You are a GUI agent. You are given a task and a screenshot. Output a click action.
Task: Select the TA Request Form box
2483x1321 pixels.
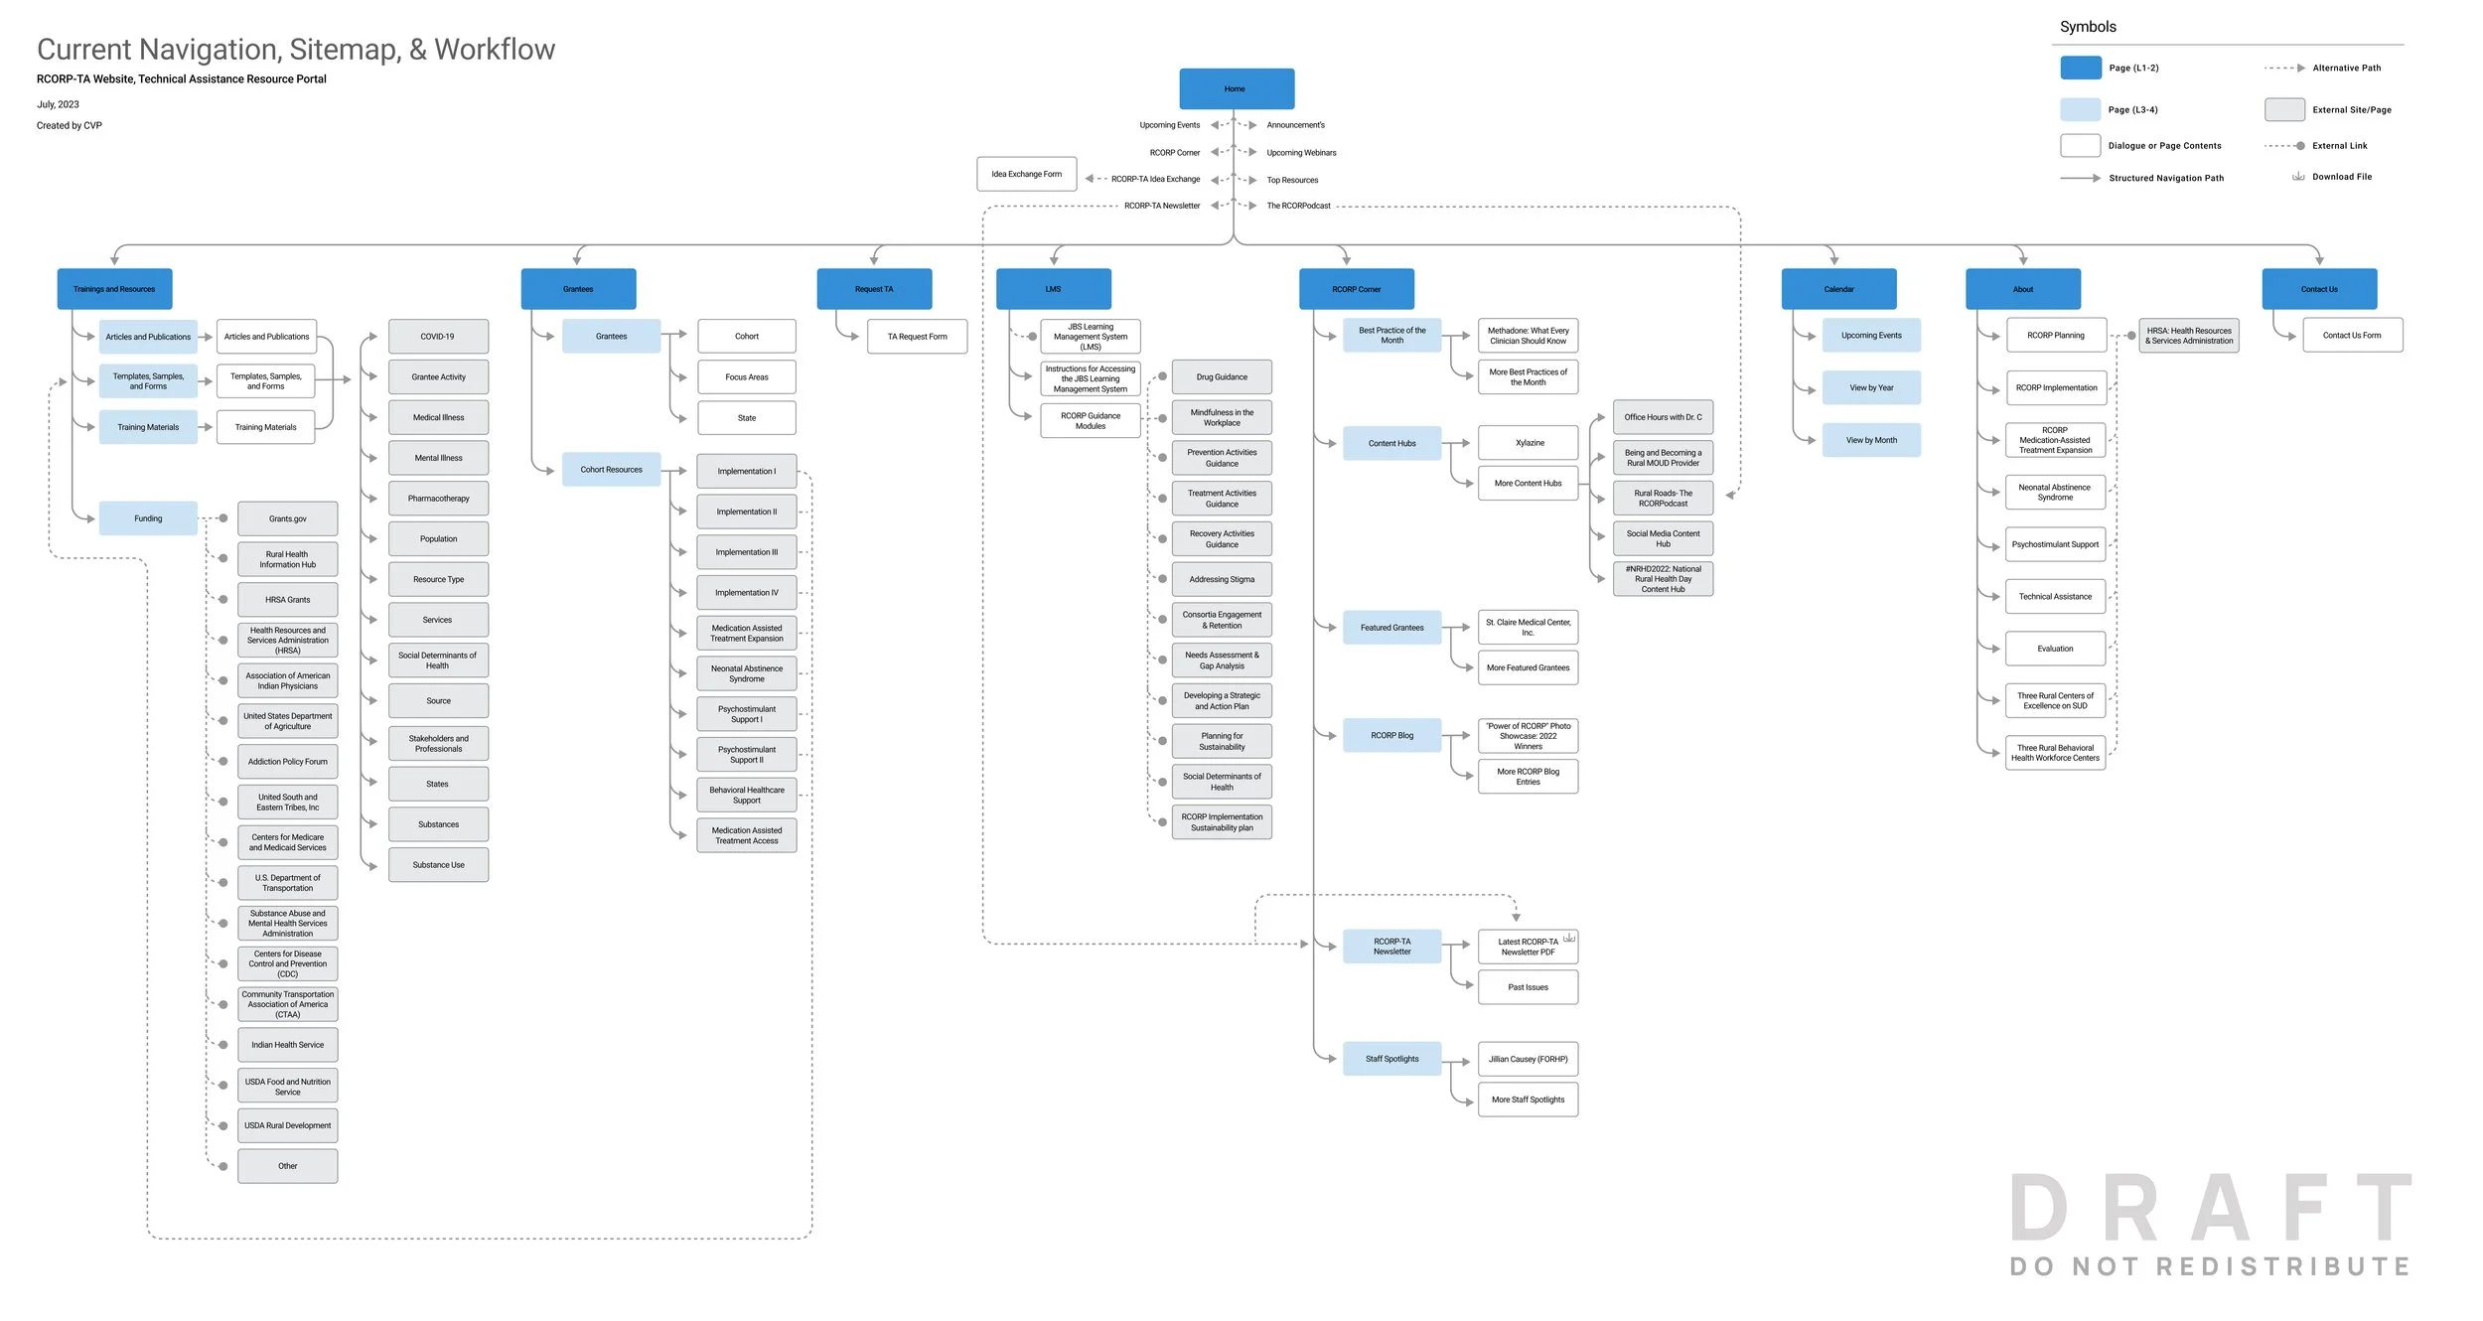[917, 337]
